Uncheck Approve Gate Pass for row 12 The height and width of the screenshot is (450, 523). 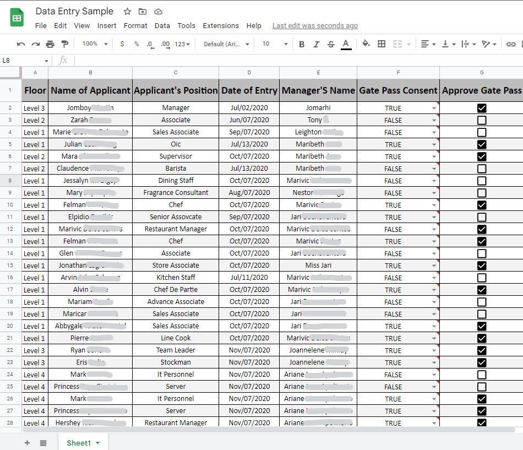coord(482,229)
